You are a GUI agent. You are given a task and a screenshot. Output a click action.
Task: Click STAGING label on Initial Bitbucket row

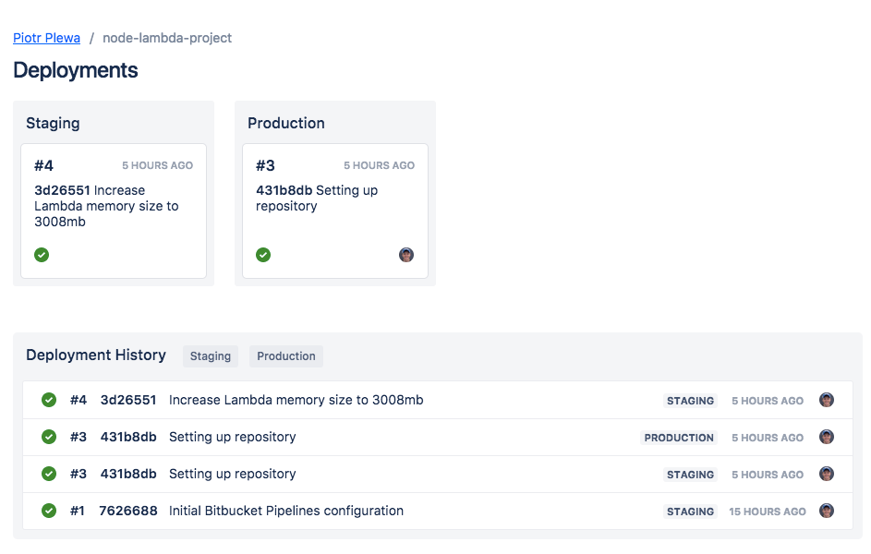click(690, 512)
